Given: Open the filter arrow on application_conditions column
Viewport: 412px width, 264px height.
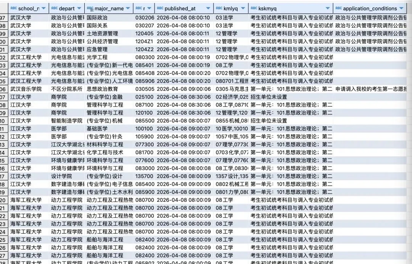Looking at the screenshot, I should pos(401,8).
